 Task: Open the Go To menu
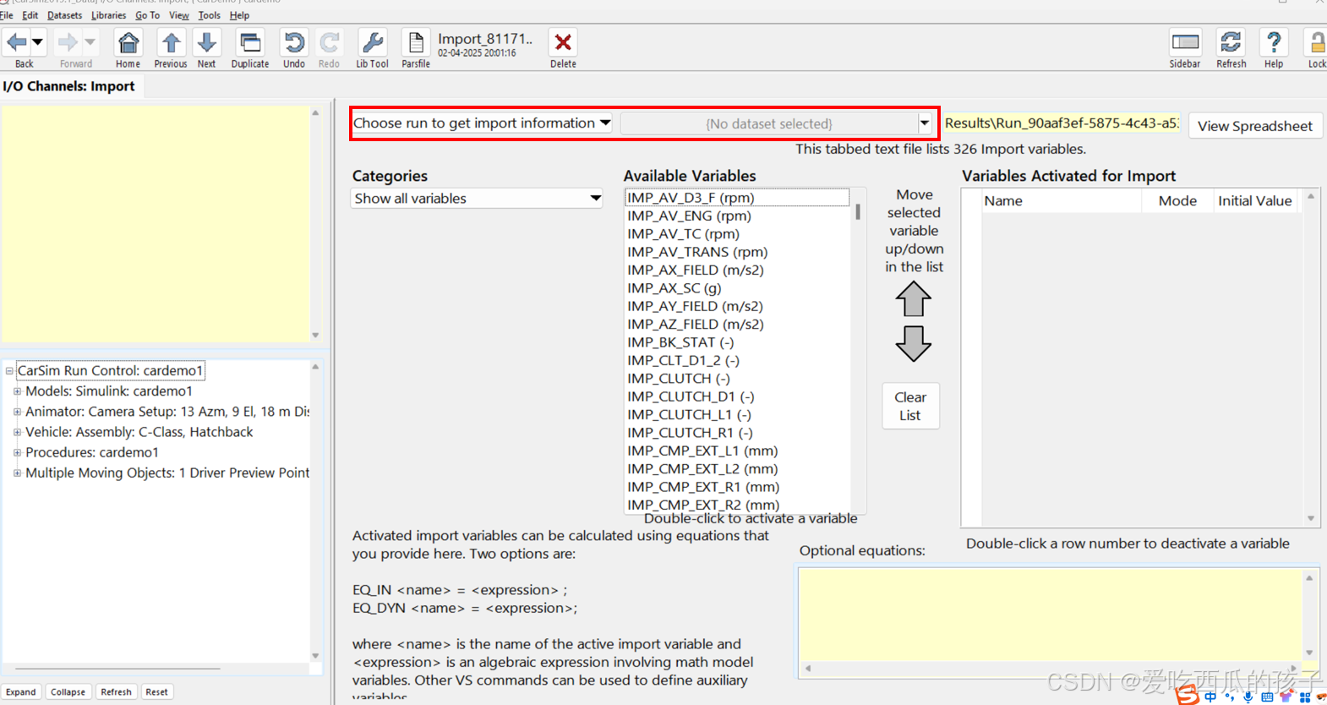(x=147, y=15)
